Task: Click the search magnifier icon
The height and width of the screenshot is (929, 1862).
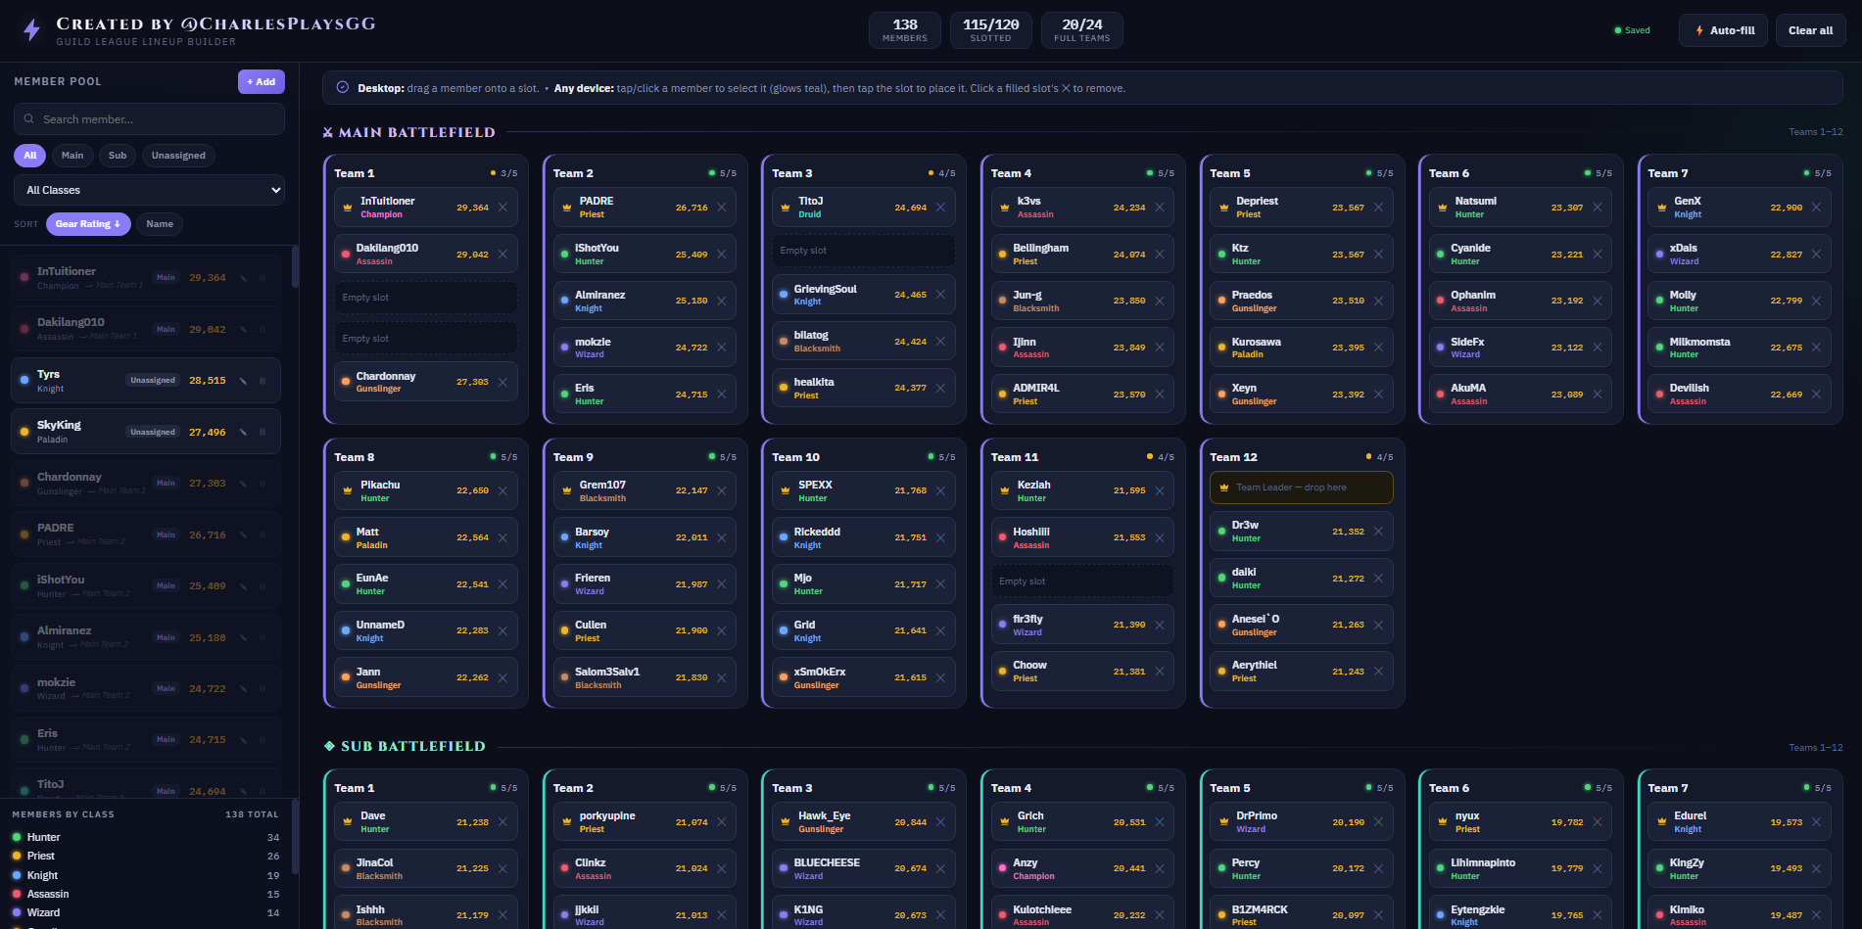Action: (x=29, y=119)
